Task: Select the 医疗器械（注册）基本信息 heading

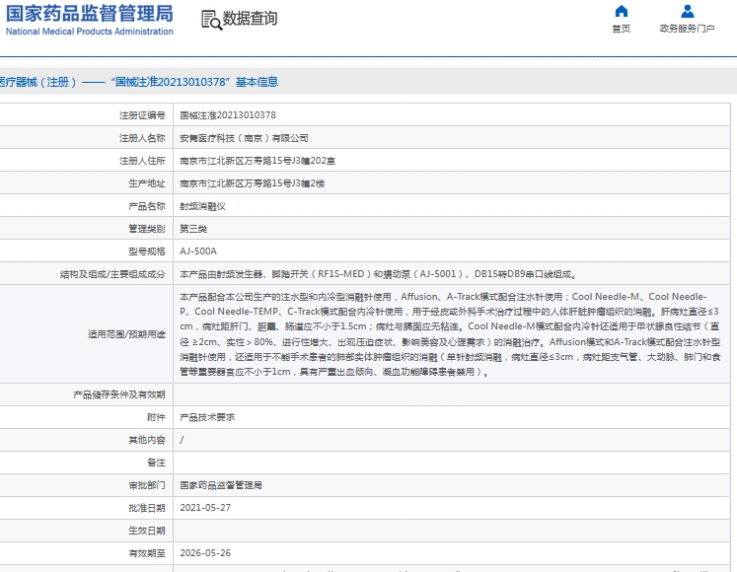Action: 139,82
